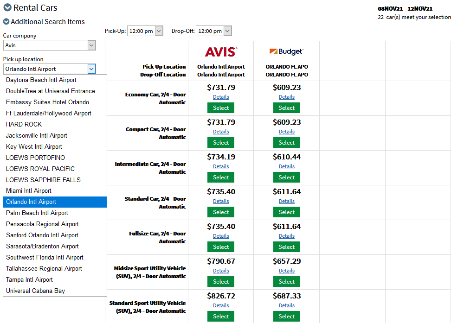Screen dimensions: 451x323
Task: Choose DoubleTree at Universal Entrance option
Action: [x=55, y=91]
